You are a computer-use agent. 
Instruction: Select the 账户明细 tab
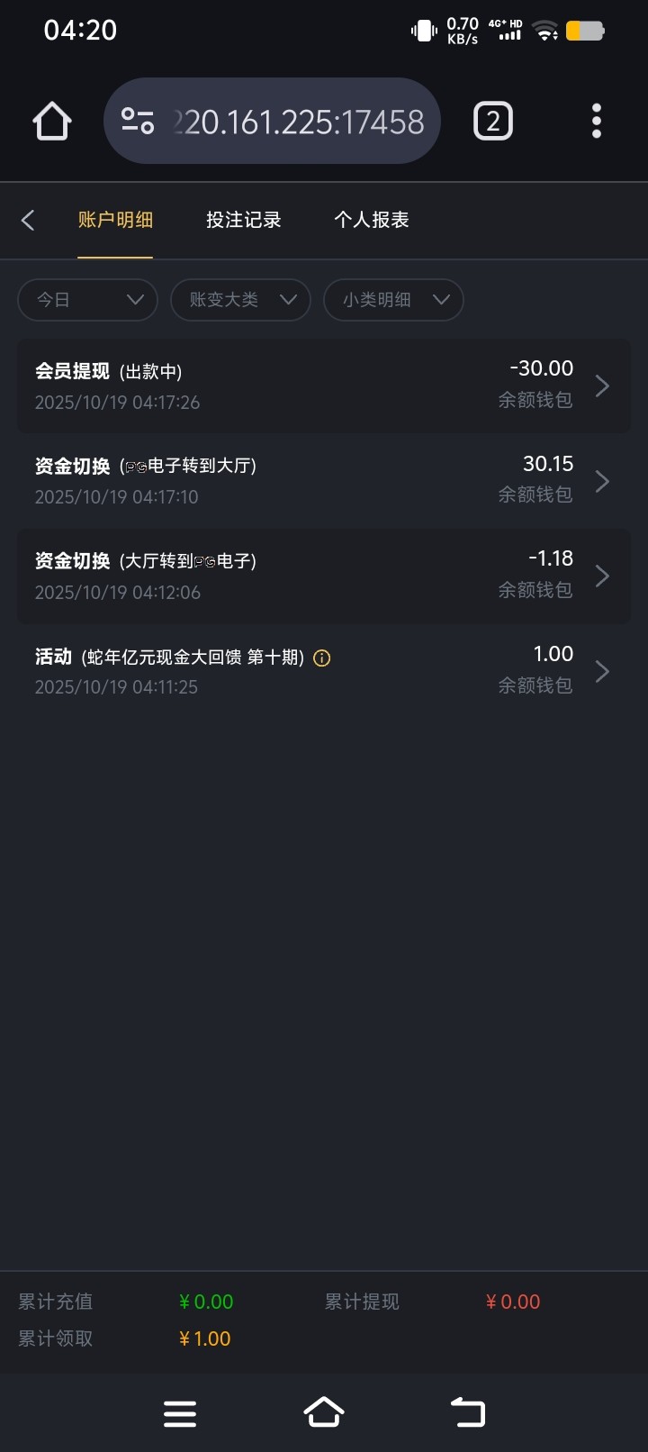point(115,220)
